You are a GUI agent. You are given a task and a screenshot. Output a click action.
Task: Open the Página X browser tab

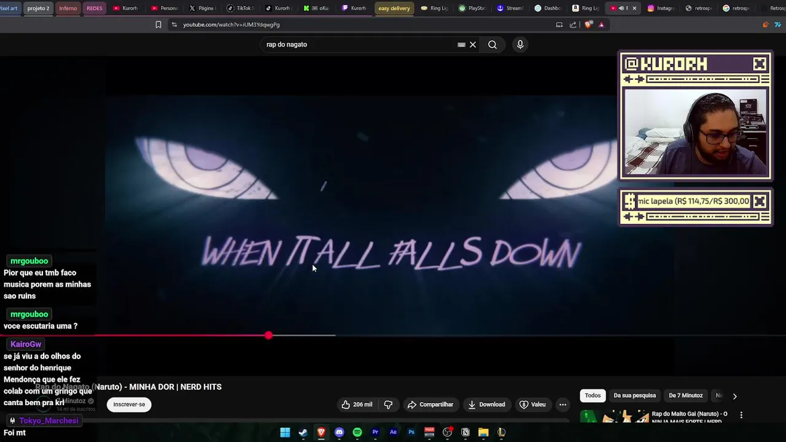click(x=202, y=8)
